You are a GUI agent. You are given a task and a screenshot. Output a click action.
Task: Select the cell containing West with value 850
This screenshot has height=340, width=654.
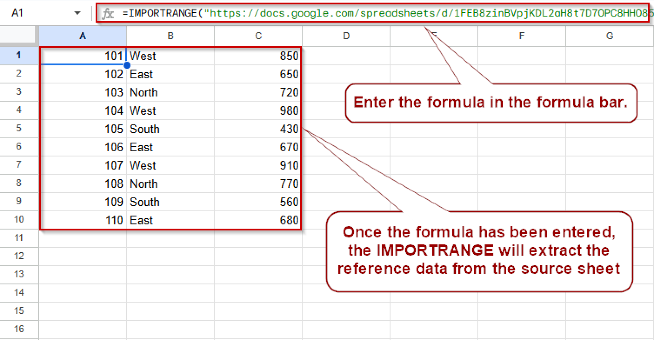pos(170,56)
